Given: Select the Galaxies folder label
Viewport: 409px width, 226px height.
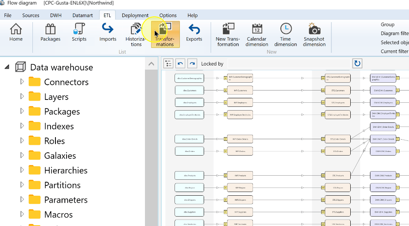Looking at the screenshot, I should point(60,156).
